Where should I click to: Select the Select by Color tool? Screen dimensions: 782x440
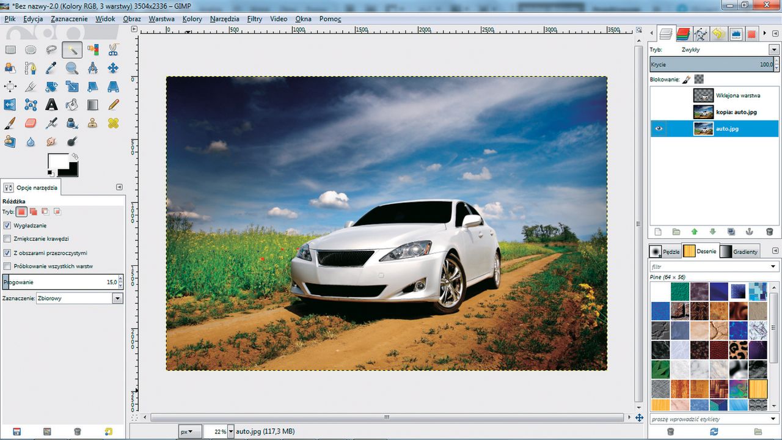[92, 50]
